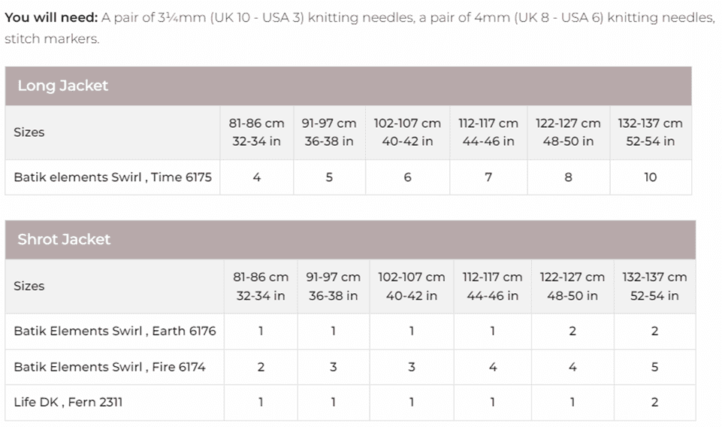Click Life DK Fern quantity for 132-137 cm
This screenshot has height=427, width=722.
(654, 402)
